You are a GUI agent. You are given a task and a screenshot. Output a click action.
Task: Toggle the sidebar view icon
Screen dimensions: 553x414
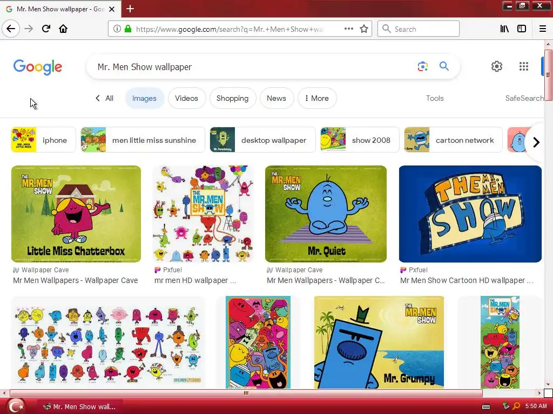click(x=522, y=29)
